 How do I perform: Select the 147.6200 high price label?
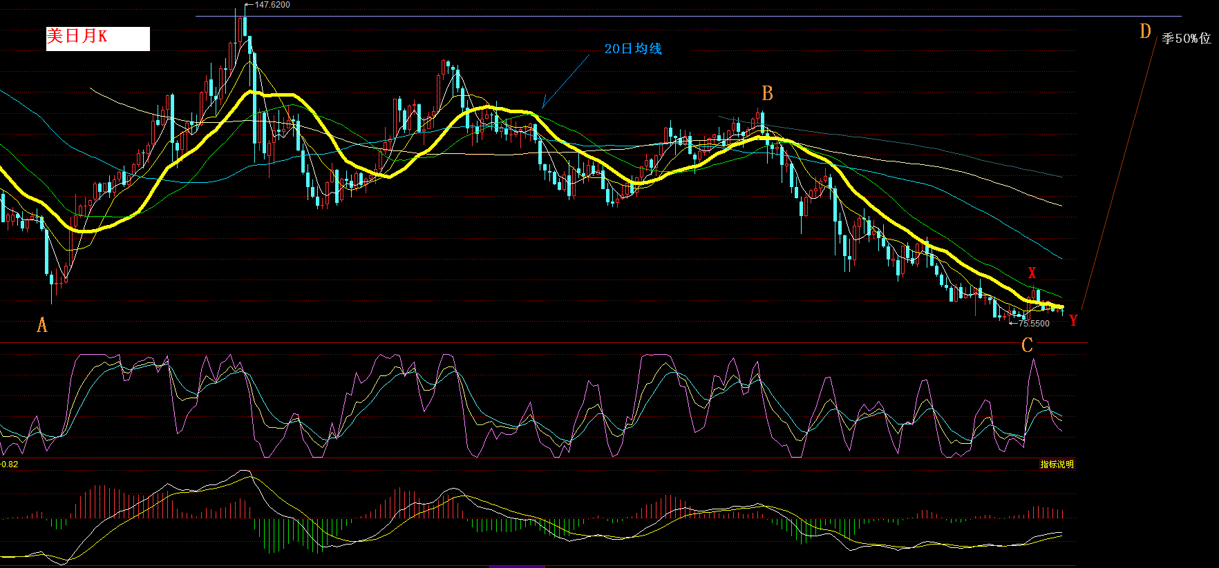tap(272, 5)
